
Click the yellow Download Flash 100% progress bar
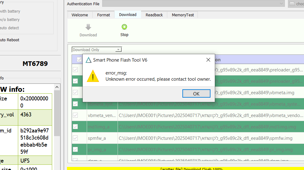point(185,168)
